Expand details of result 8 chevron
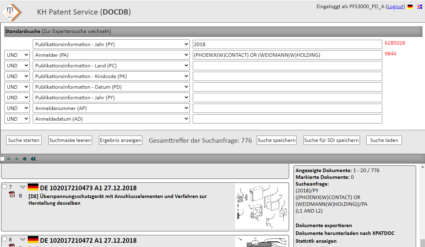425x247 pixels. 22,239
